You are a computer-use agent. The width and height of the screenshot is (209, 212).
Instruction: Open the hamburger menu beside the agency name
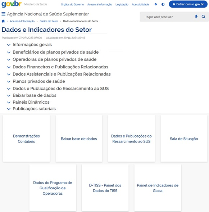coord(3,14)
